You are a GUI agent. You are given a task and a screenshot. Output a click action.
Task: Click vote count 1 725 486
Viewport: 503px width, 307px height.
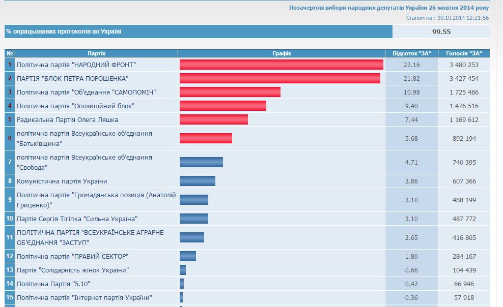click(x=464, y=93)
